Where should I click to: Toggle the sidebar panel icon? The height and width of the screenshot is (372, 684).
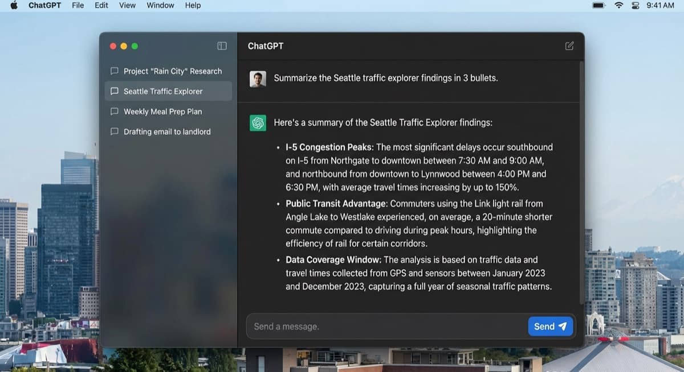tap(222, 46)
